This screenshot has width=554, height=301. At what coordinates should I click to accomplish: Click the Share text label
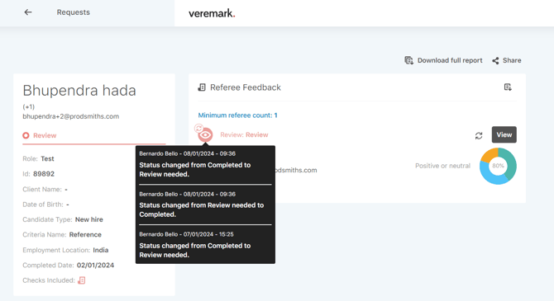pos(512,60)
